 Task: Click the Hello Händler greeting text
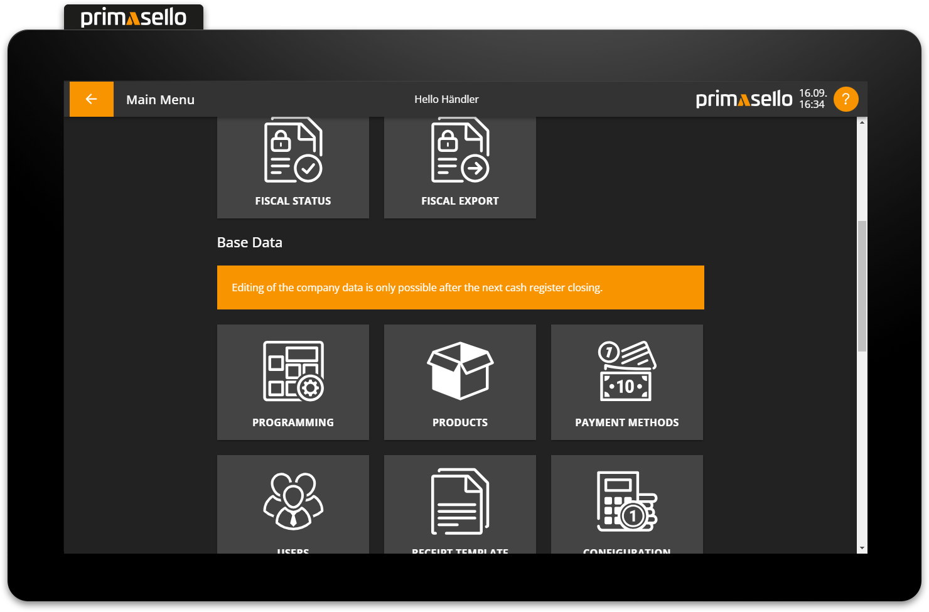coord(446,99)
